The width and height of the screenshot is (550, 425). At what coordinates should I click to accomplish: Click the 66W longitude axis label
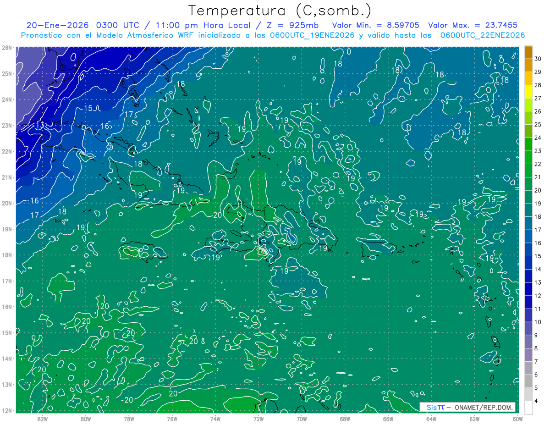coord(388,419)
